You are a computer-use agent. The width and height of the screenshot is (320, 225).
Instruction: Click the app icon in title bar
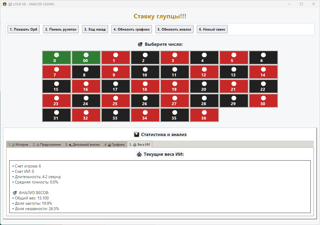pos(4,4)
